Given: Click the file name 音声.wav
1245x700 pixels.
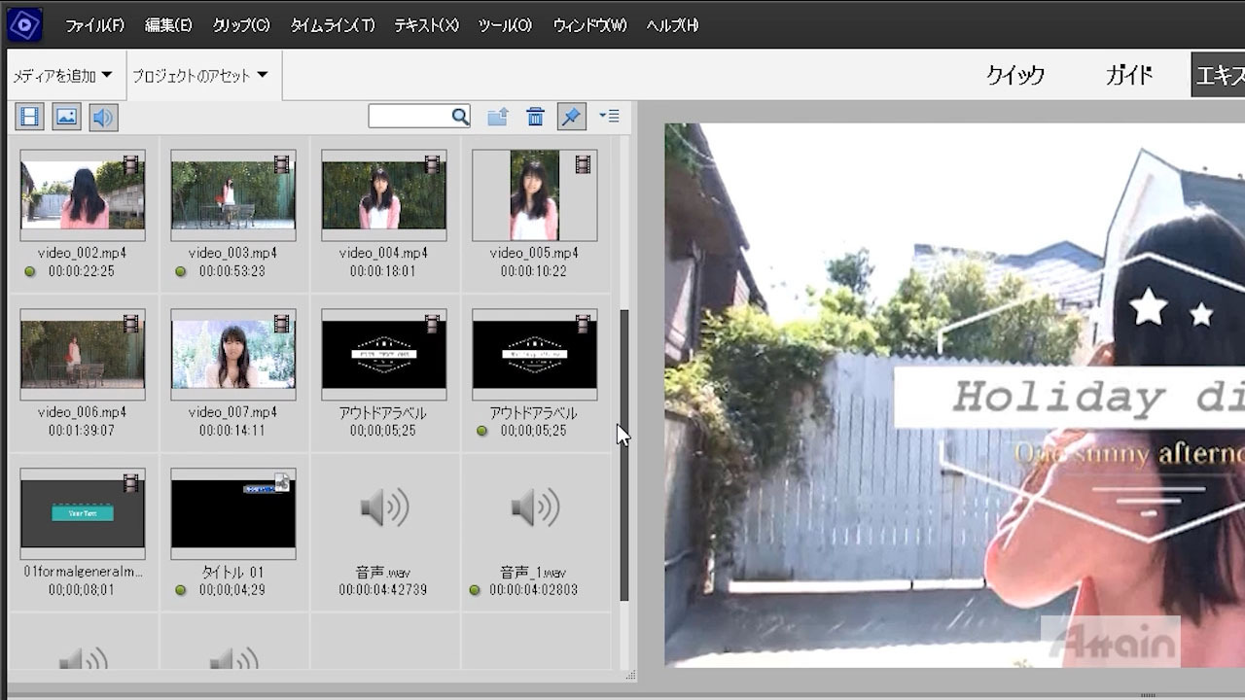Looking at the screenshot, I should point(384,572).
